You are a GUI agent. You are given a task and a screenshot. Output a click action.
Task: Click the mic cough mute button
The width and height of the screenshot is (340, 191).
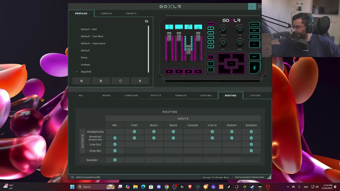[254, 67]
